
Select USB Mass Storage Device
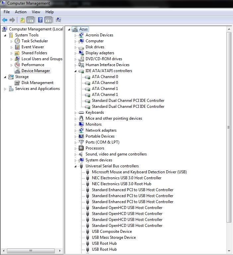114,237
